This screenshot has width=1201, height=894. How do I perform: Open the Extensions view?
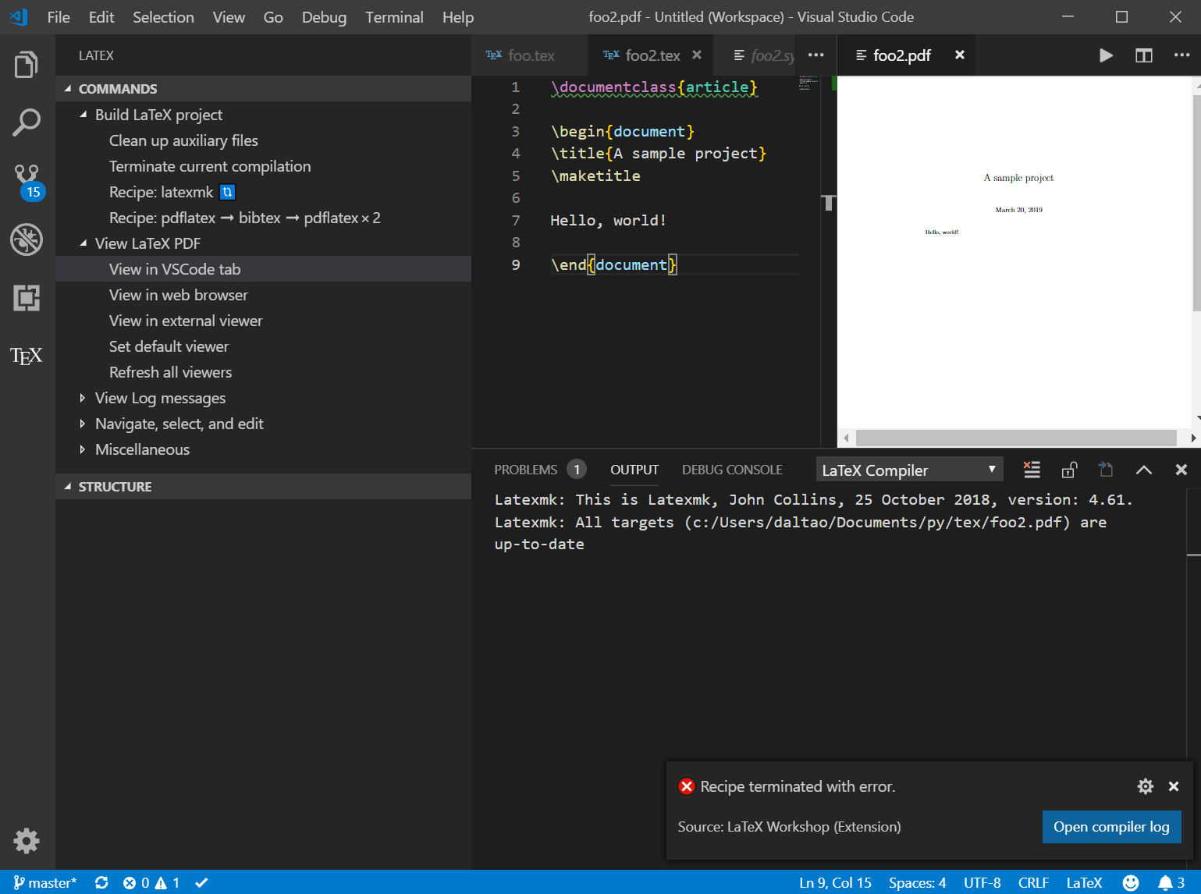pyautogui.click(x=26, y=298)
